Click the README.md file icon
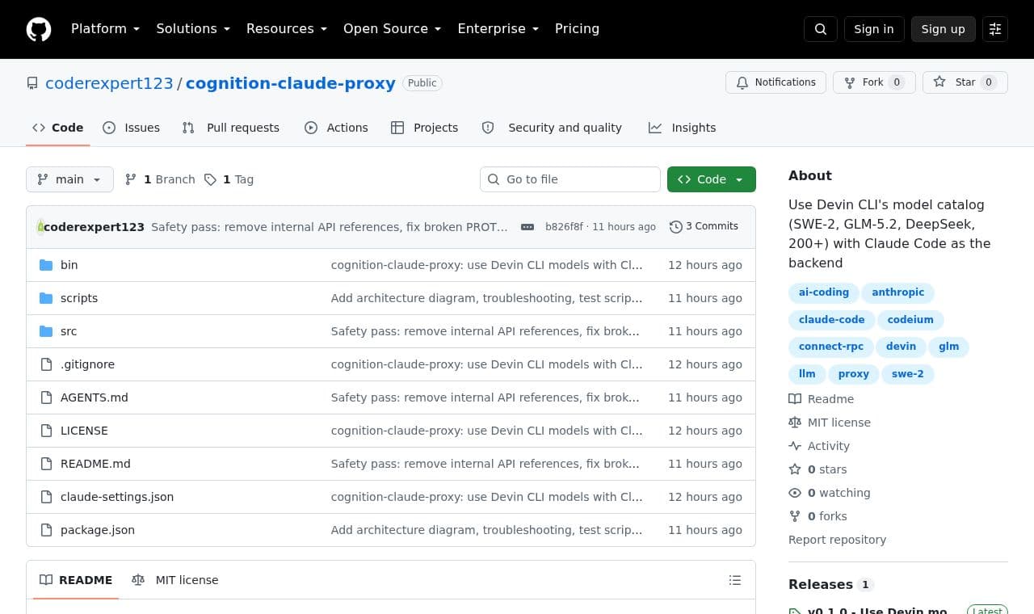The width and height of the screenshot is (1034, 614). (46, 464)
